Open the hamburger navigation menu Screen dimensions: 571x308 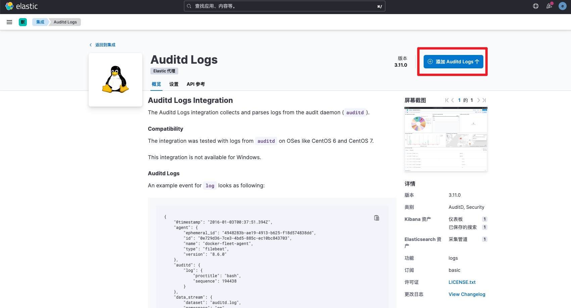click(9, 22)
